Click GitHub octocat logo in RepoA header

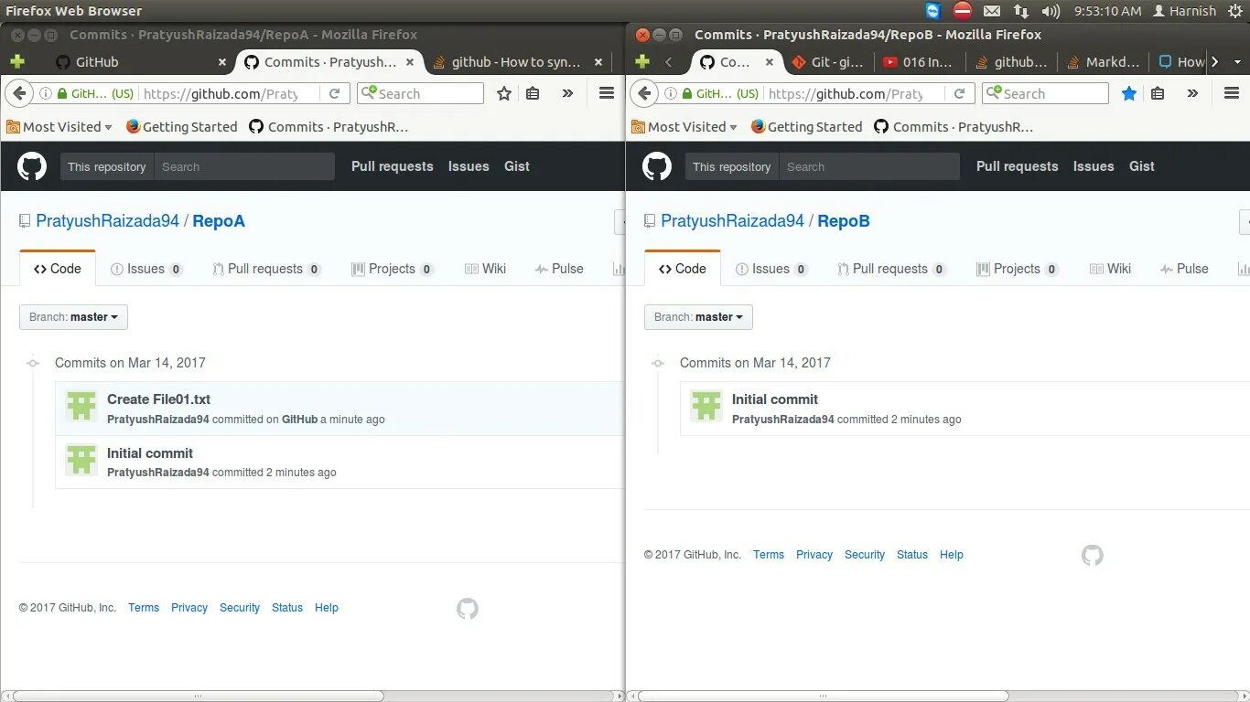tap(32, 166)
